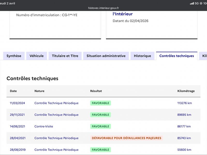Open the partially visible Kilométrage tab
This screenshot has height=155, width=207.
(203, 56)
